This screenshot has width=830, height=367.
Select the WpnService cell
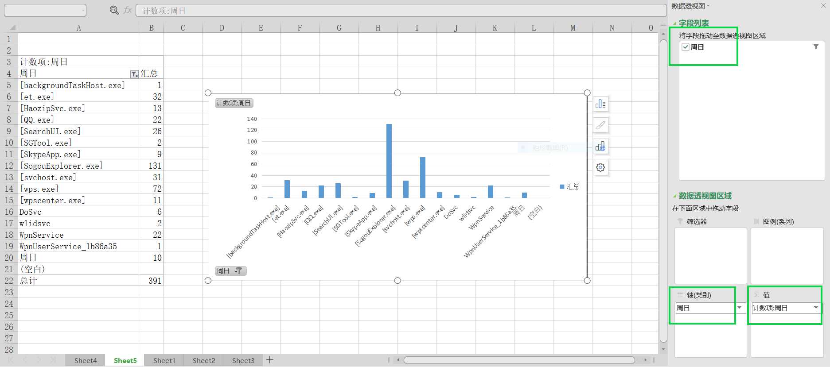point(78,235)
